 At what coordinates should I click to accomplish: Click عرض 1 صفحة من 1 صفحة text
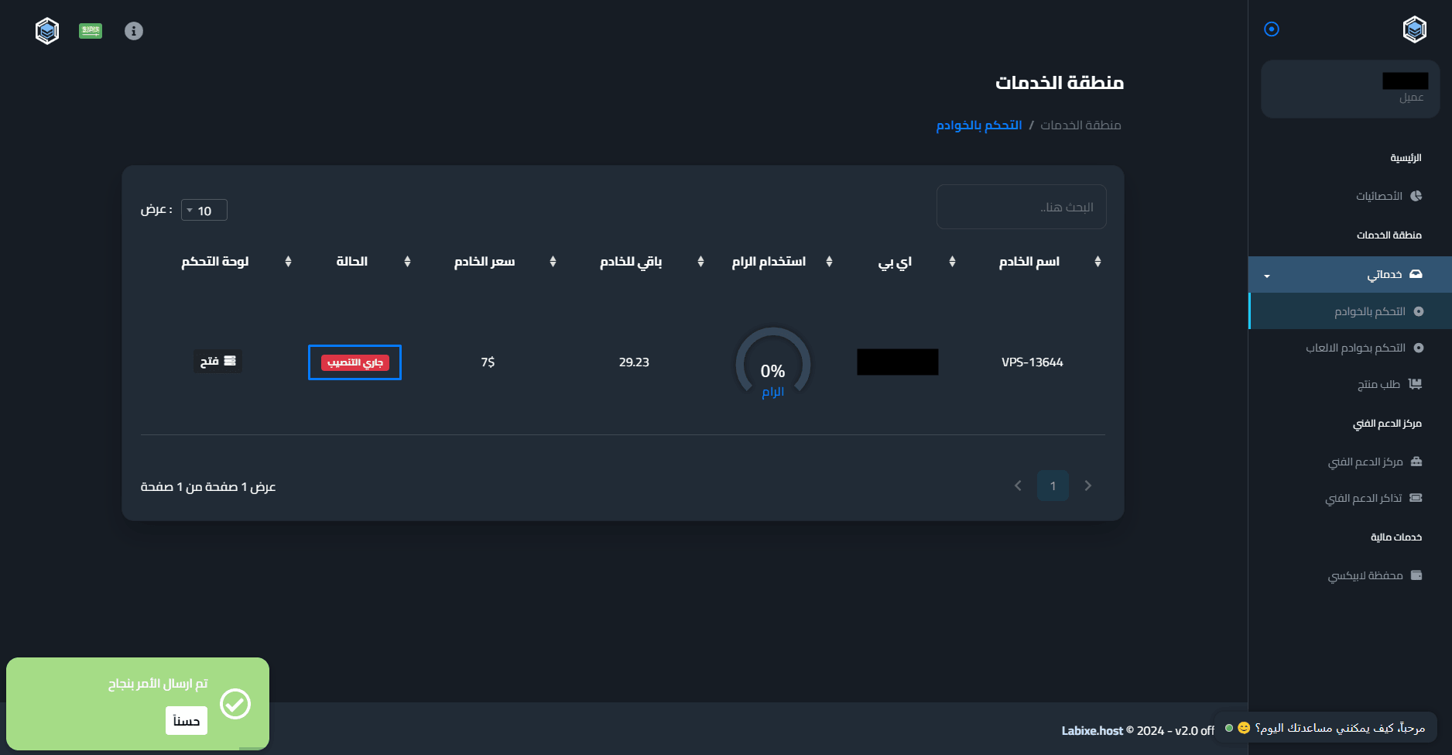208,487
